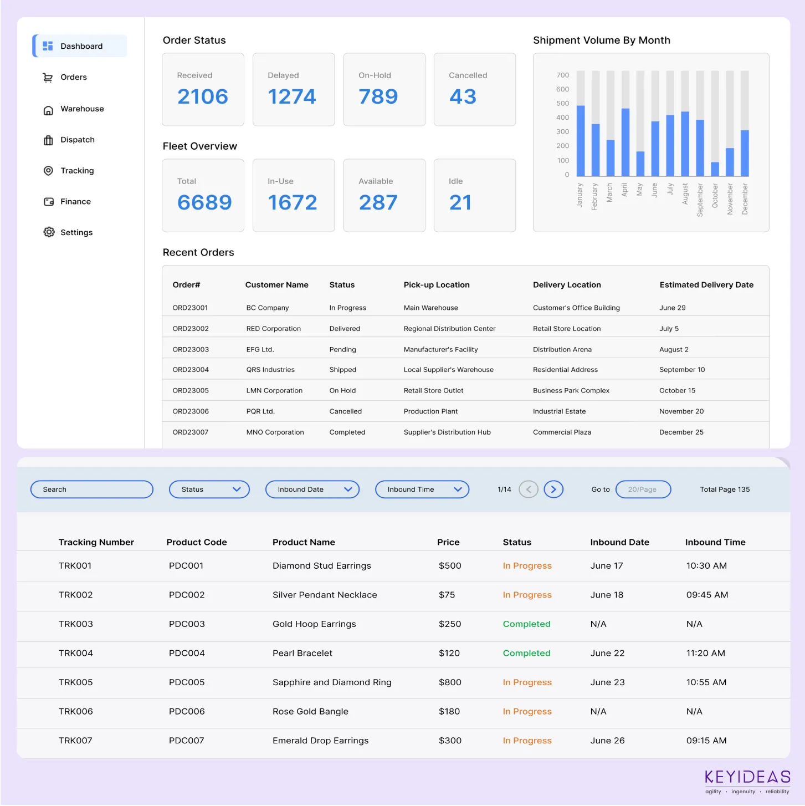Click the Settings gear icon

click(x=49, y=232)
